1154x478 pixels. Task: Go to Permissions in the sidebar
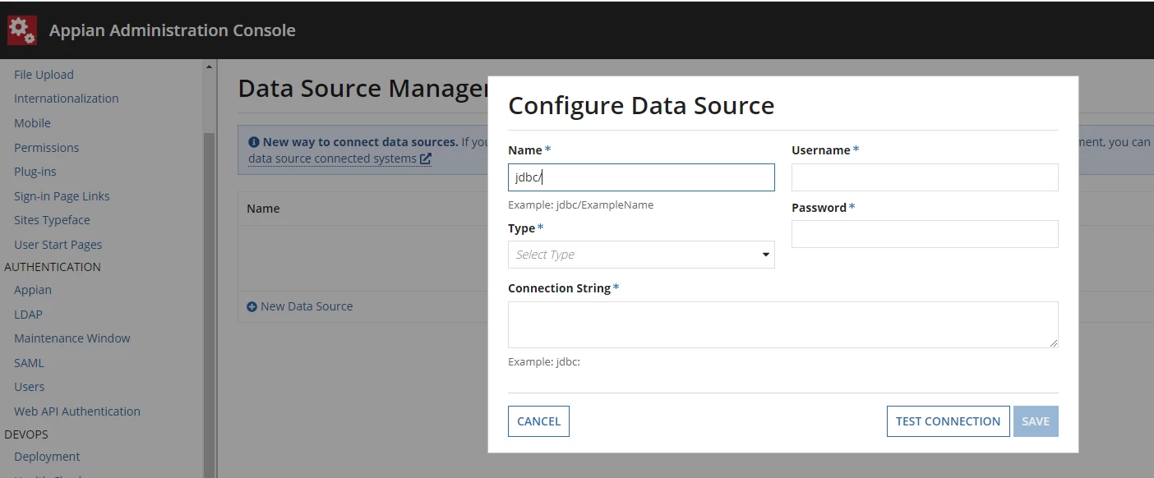point(46,148)
